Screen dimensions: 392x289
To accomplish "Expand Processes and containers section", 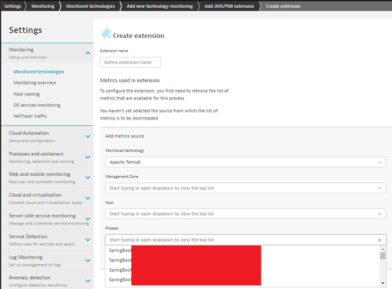I will click(x=88, y=157).
